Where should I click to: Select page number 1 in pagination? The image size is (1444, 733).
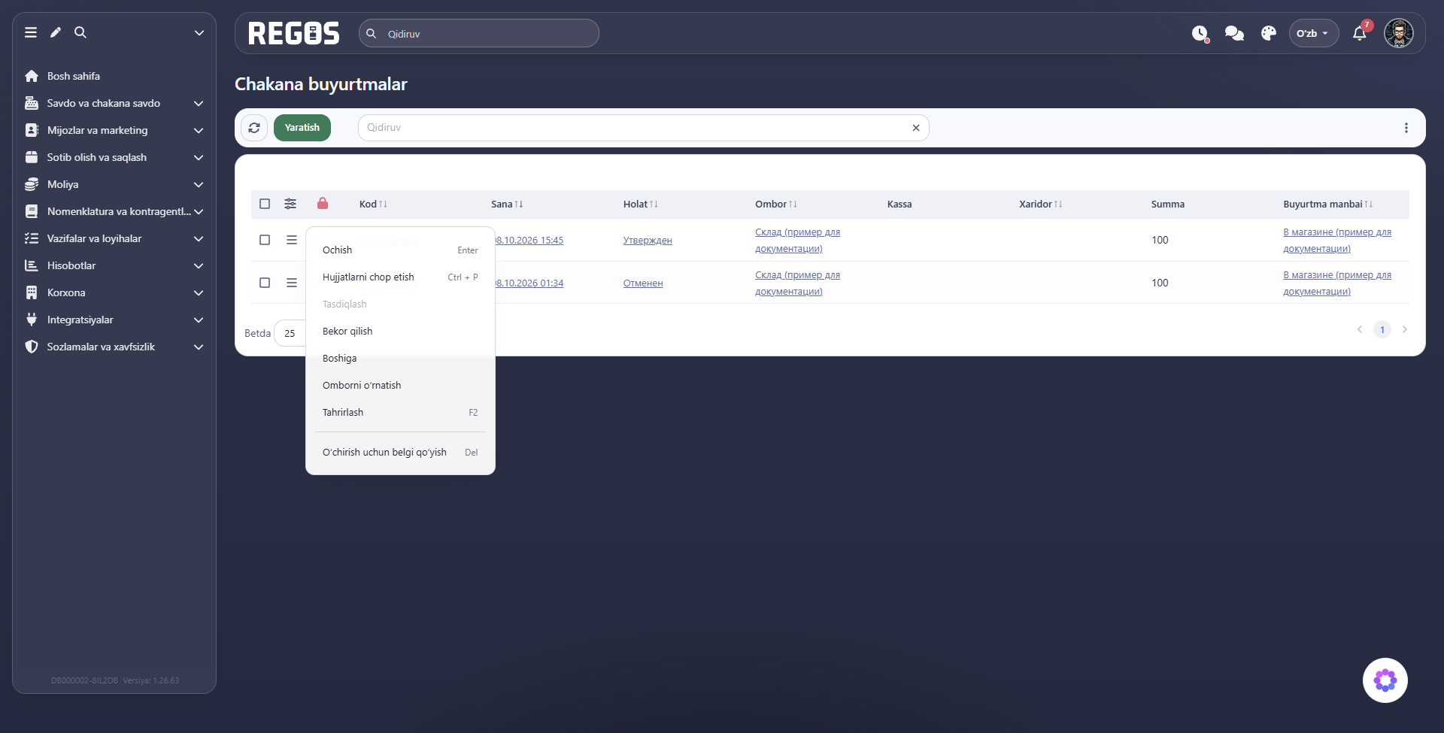tap(1382, 329)
